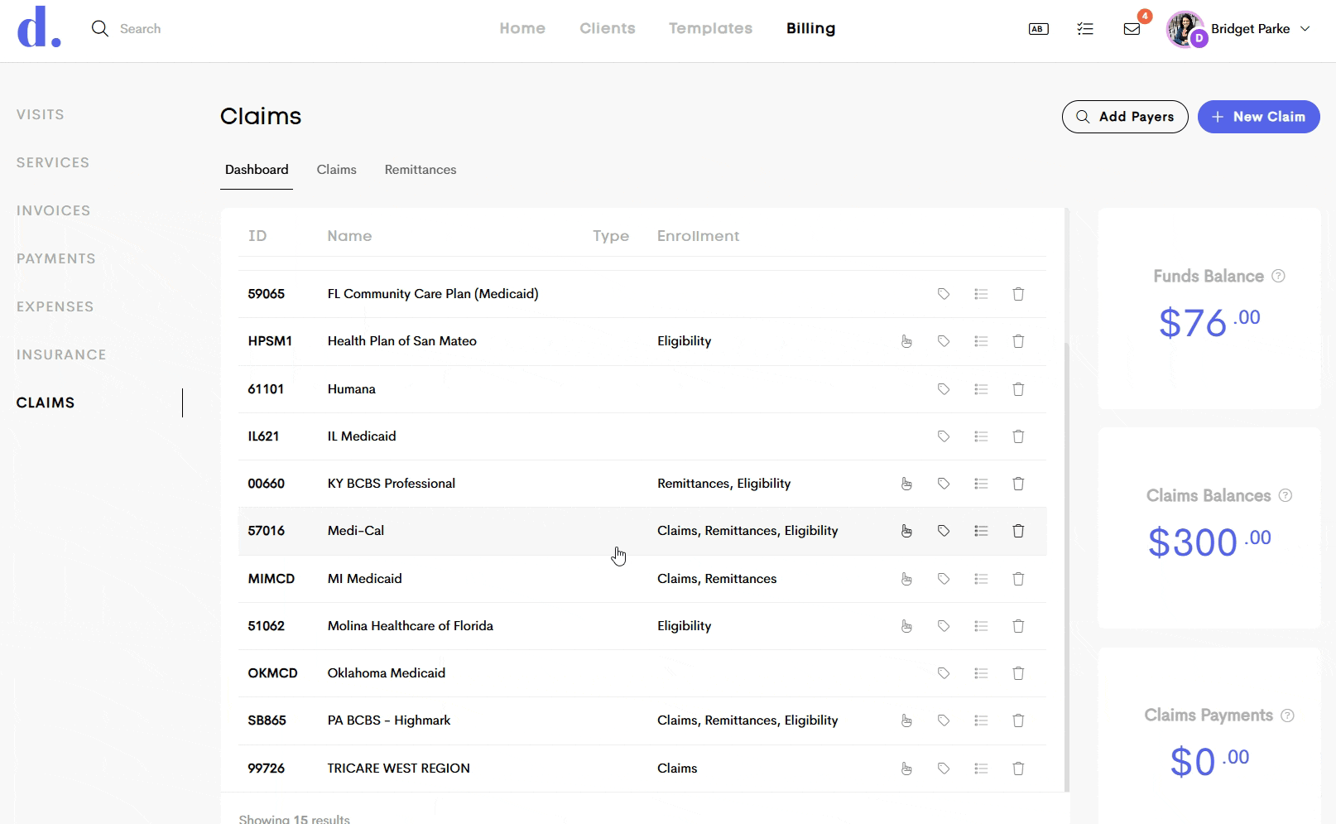Show help for Claims Payments
This screenshot has height=824, width=1336.
1287,716
